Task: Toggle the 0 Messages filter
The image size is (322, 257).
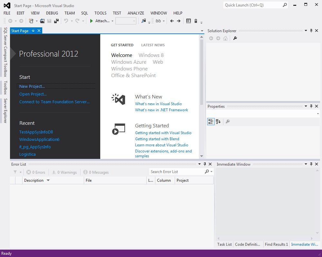Action: [96, 172]
